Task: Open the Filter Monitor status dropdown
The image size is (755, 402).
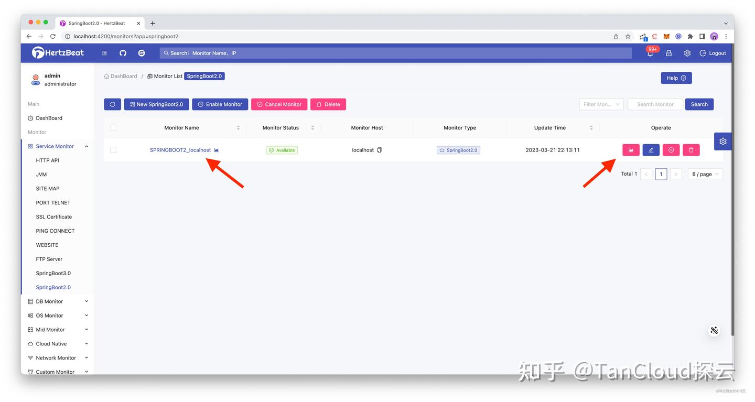Action: tap(601, 104)
